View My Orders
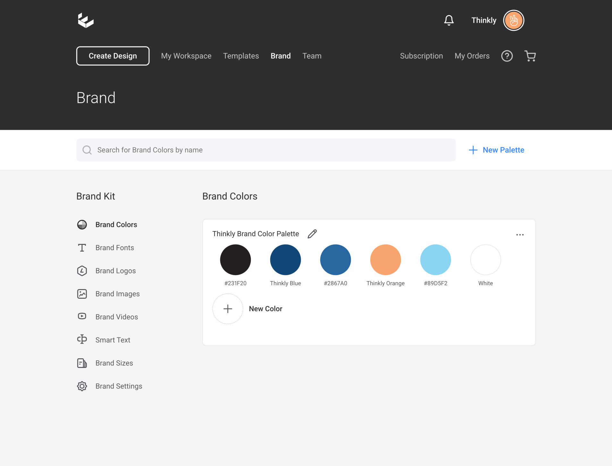 (472, 56)
